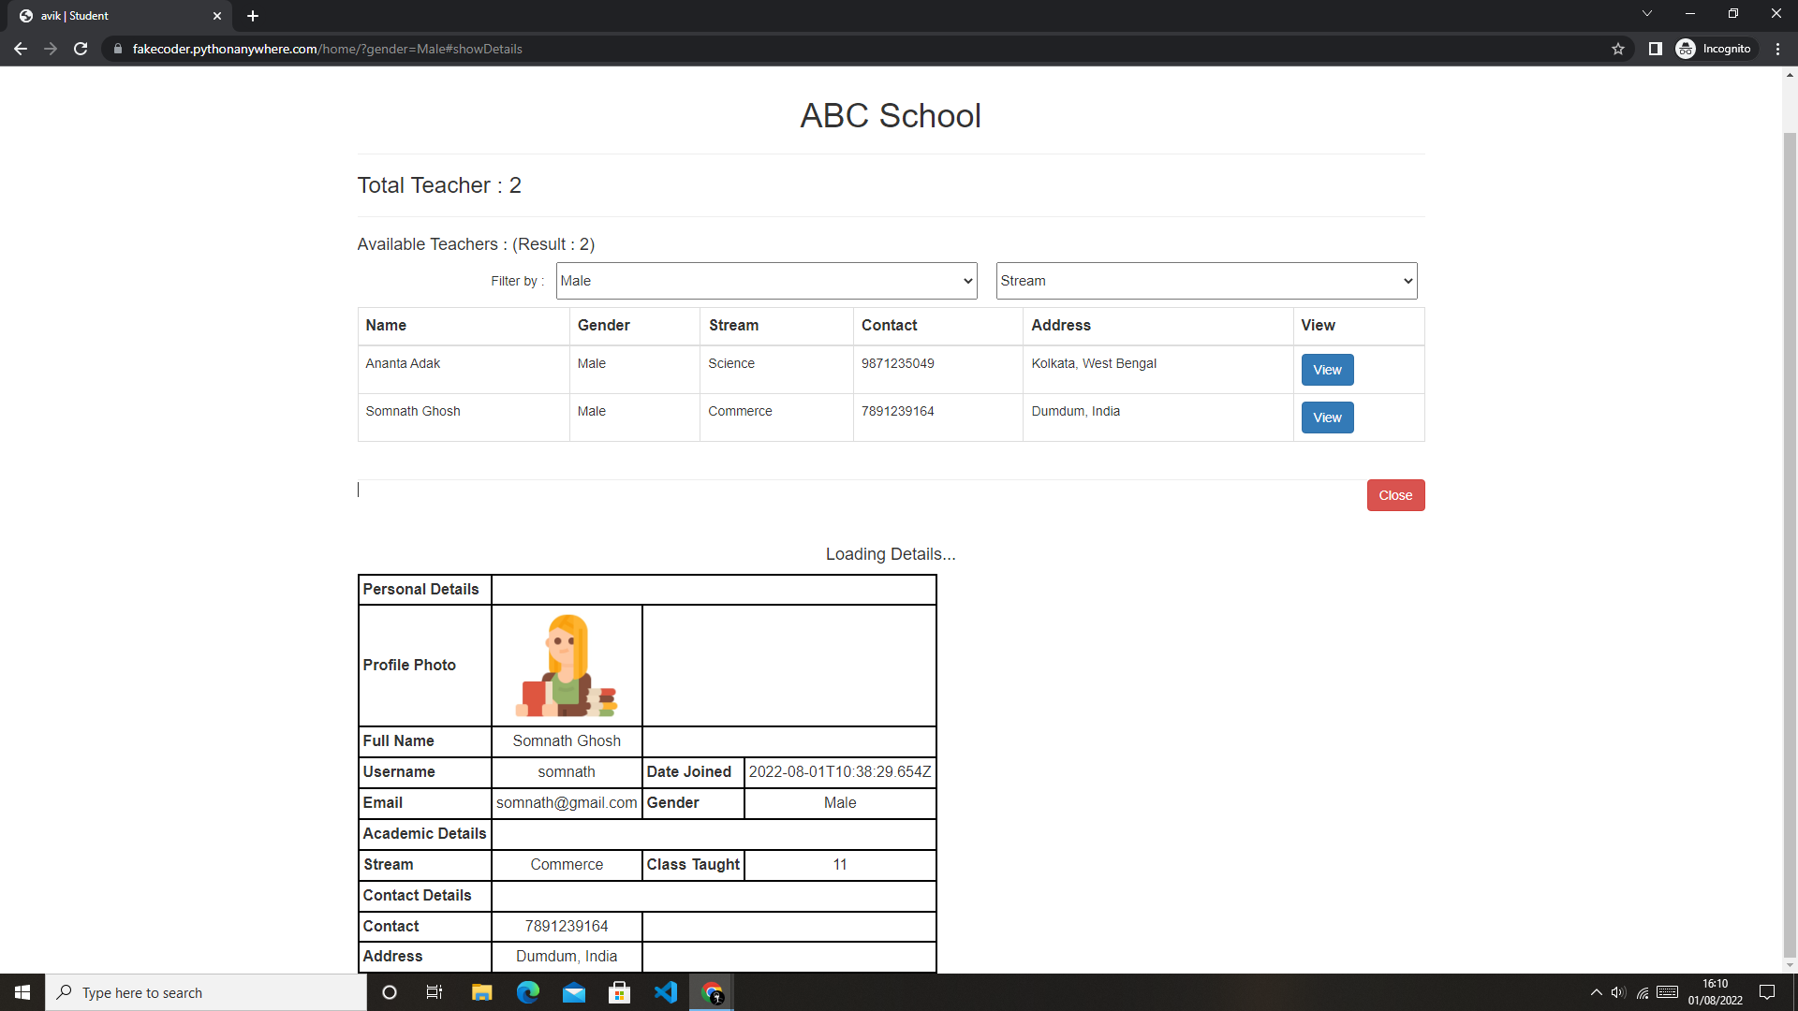
Task: Open Microsoft Edge from the taskbar
Action: (x=527, y=992)
